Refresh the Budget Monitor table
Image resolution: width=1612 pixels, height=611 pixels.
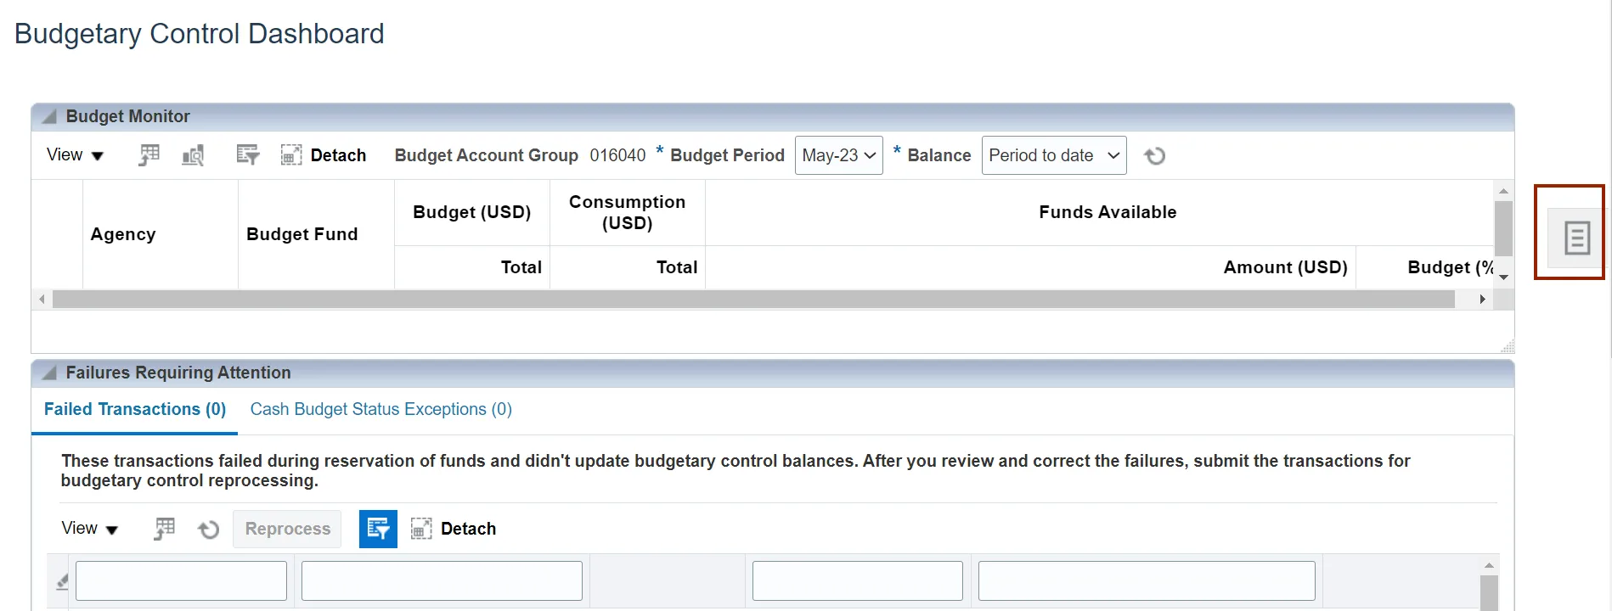(x=1154, y=156)
